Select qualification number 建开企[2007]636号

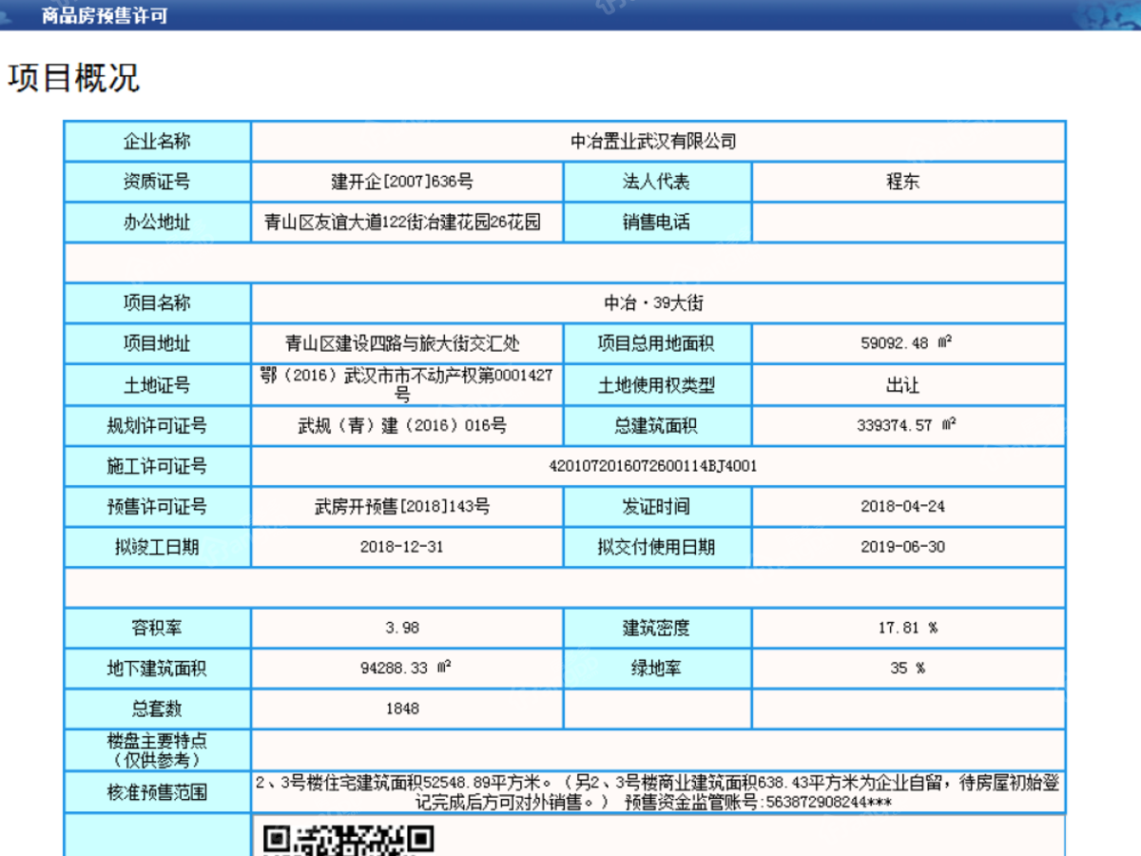click(402, 182)
